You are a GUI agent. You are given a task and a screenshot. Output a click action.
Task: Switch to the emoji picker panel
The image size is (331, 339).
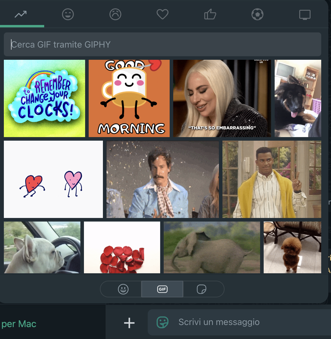tap(123, 289)
